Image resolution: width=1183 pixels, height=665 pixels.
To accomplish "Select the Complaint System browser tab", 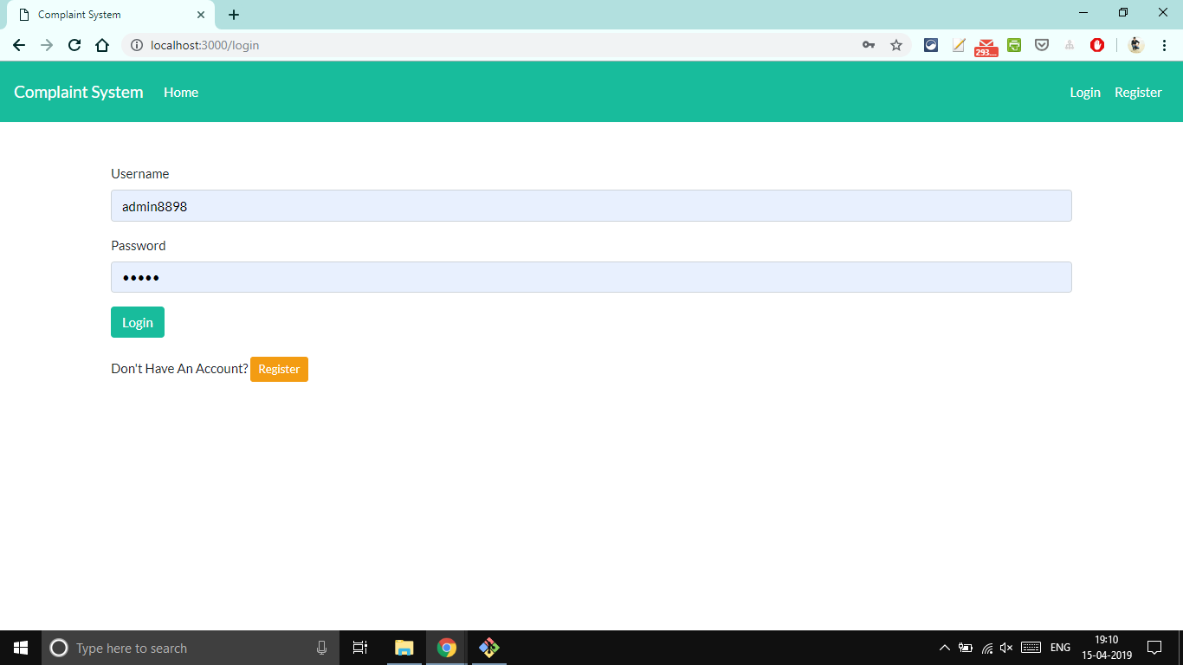I will coord(111,15).
